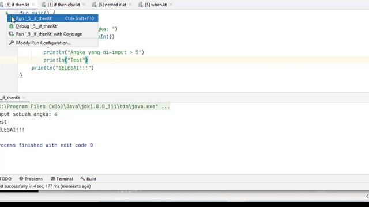
Task: Open the TODO tool window
Action: pos(5,179)
